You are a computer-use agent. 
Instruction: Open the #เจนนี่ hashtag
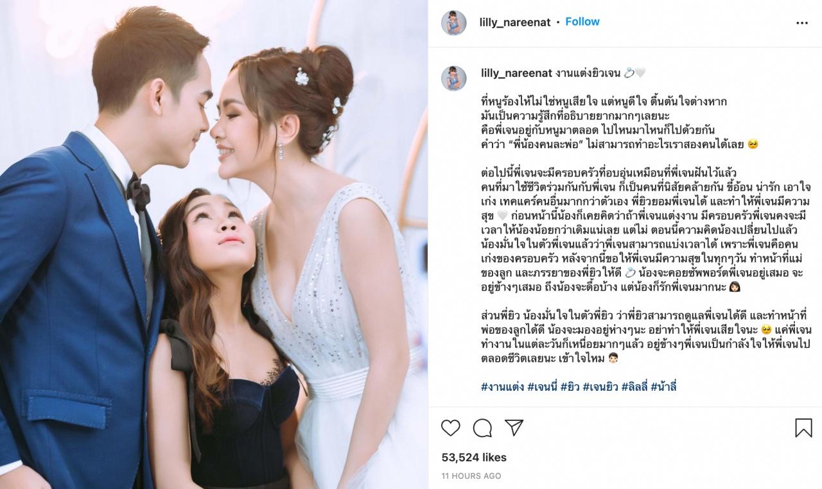pos(541,386)
